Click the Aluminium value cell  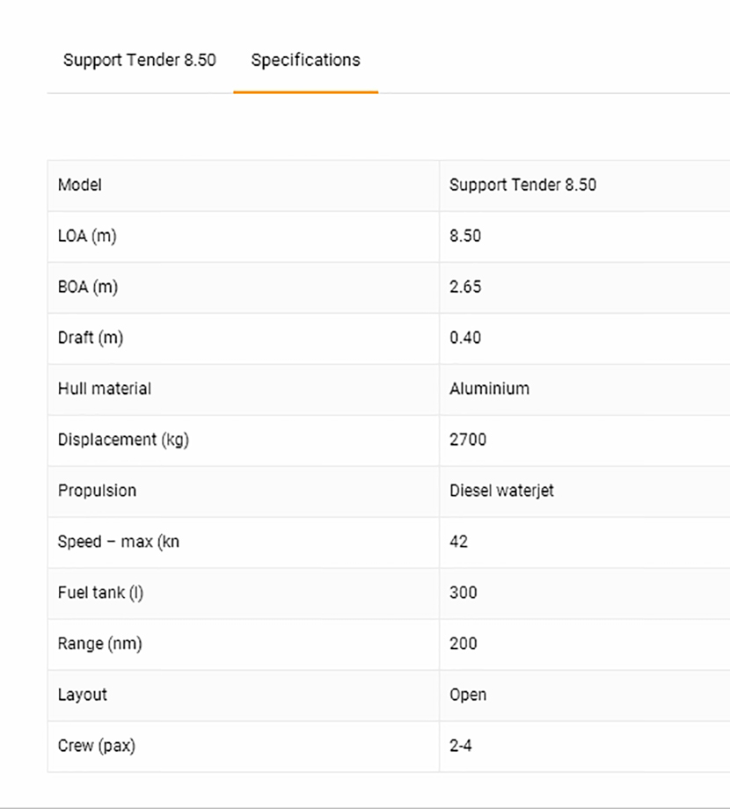489,390
